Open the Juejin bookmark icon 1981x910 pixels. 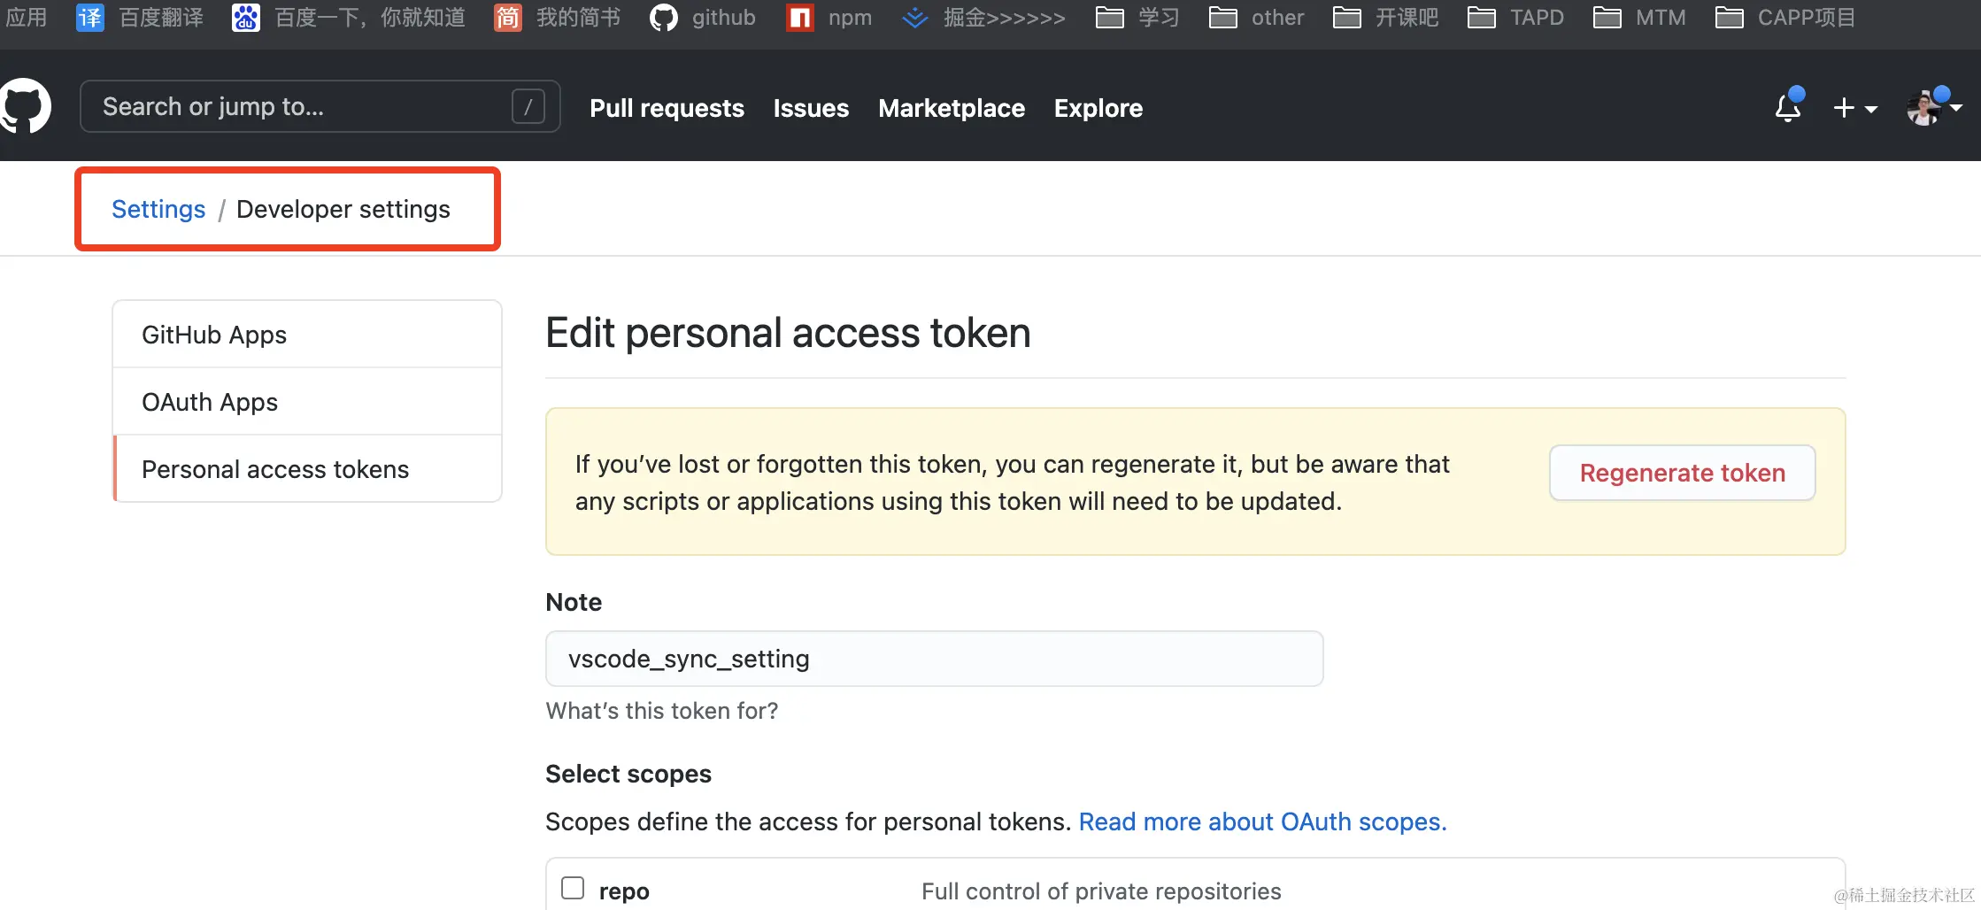(915, 18)
